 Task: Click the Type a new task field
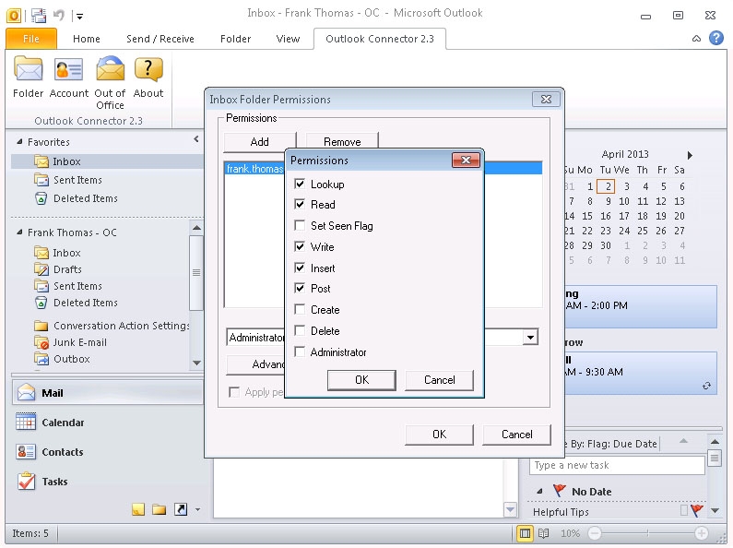point(617,465)
